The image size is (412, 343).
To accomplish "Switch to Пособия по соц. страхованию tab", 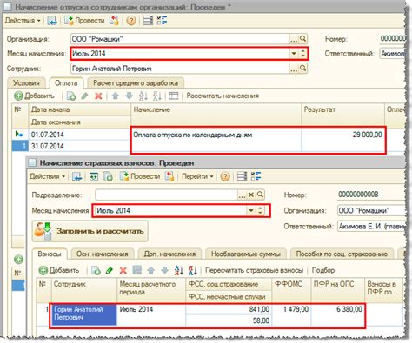I will coord(342,254).
